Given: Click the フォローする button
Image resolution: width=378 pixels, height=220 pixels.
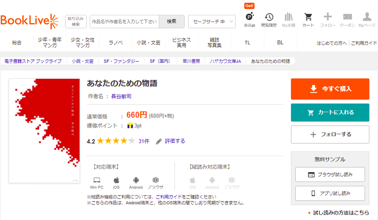Looking at the screenshot, I should pos(330,134).
